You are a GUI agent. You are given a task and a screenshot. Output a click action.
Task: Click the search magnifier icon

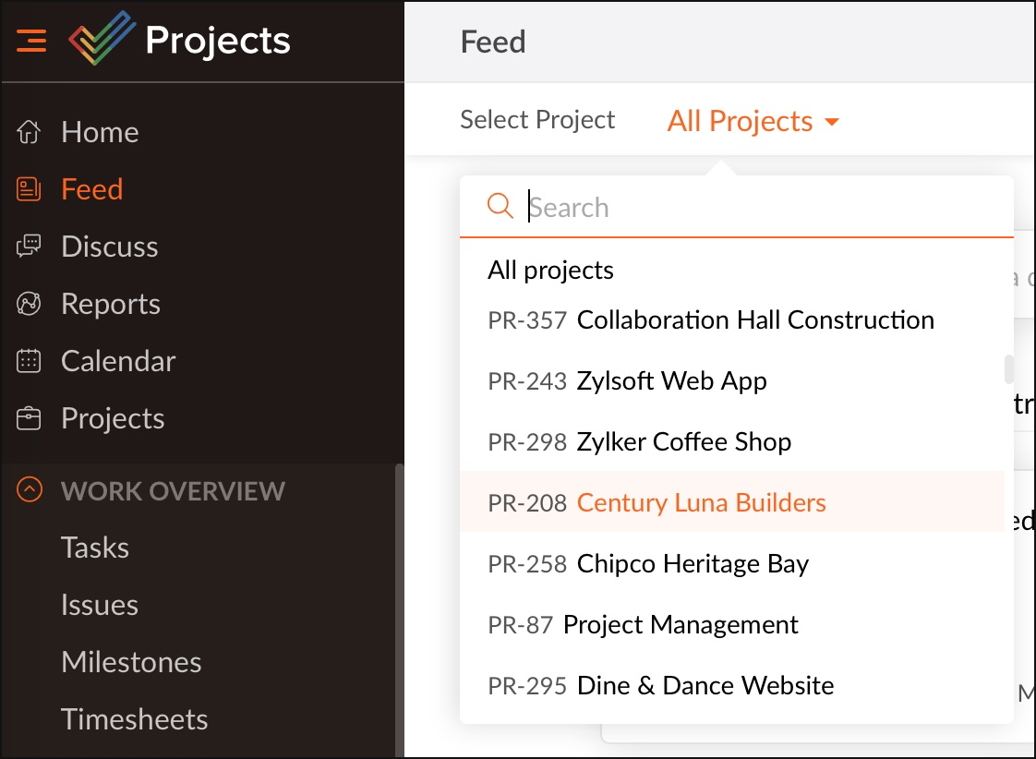pyautogui.click(x=500, y=206)
